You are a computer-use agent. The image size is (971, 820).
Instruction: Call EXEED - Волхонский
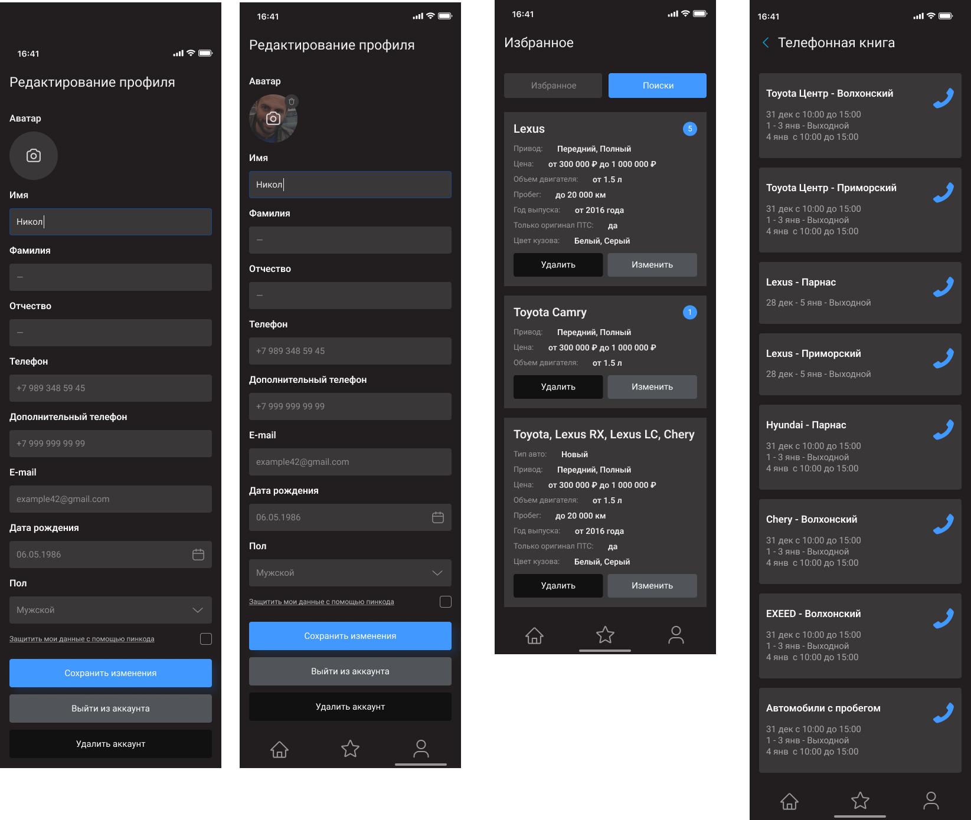[x=943, y=618]
